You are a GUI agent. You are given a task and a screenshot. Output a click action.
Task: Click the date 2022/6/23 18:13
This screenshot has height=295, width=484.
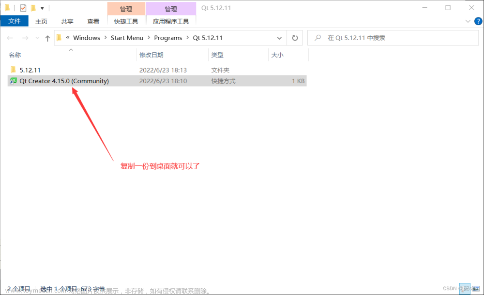pyautogui.click(x=163, y=70)
